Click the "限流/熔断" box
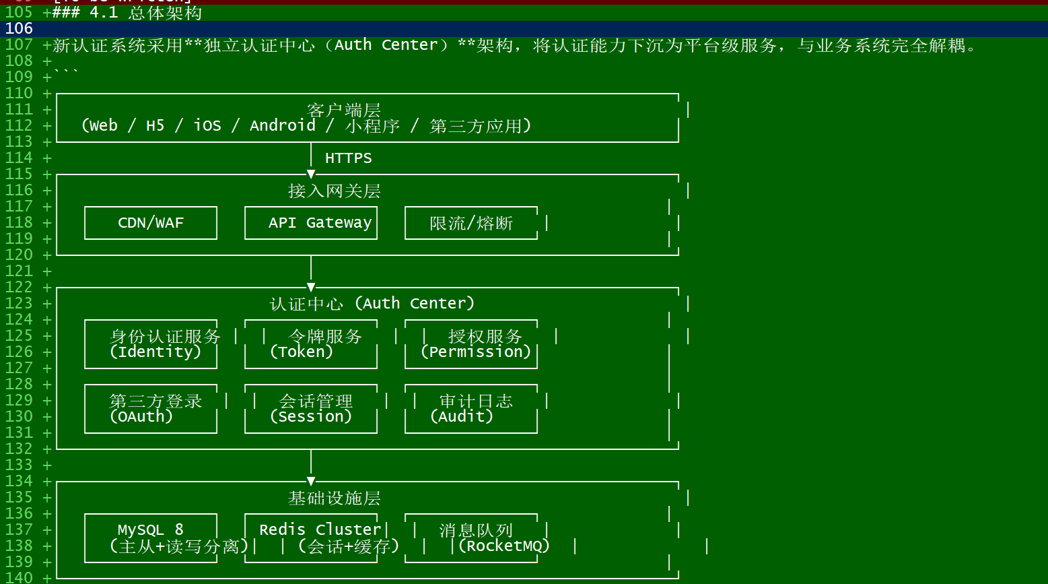The height and width of the screenshot is (584, 1048). pyautogui.click(x=471, y=223)
